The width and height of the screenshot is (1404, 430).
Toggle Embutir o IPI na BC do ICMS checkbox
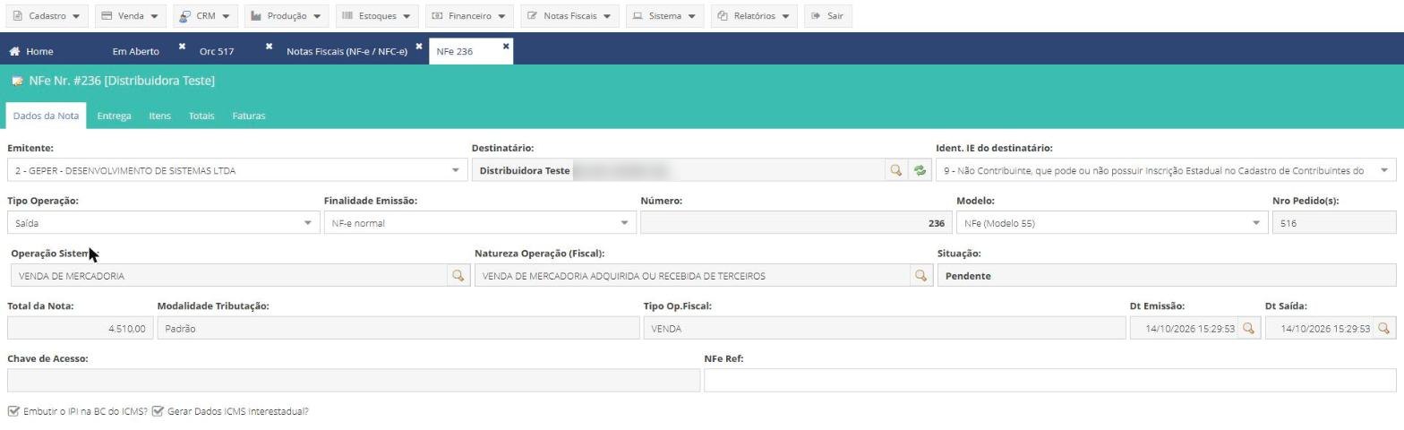click(13, 411)
